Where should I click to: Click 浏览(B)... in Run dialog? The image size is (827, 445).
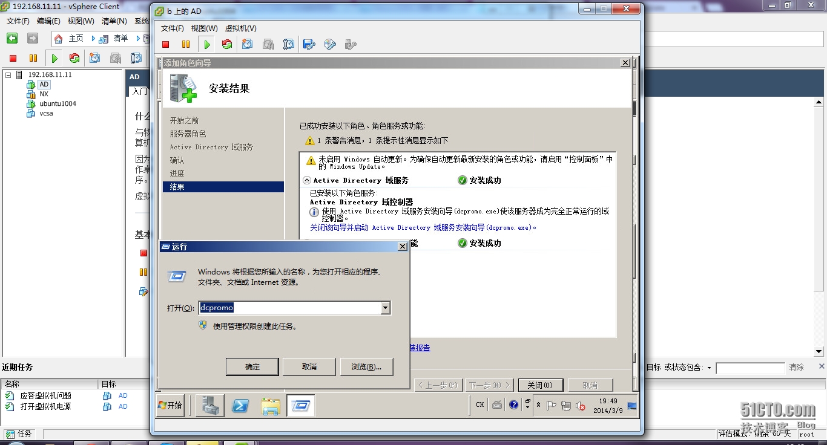pyautogui.click(x=367, y=366)
